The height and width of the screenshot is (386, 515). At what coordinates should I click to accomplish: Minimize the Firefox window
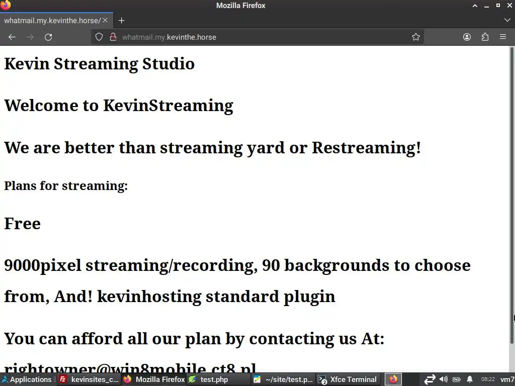tap(486, 6)
